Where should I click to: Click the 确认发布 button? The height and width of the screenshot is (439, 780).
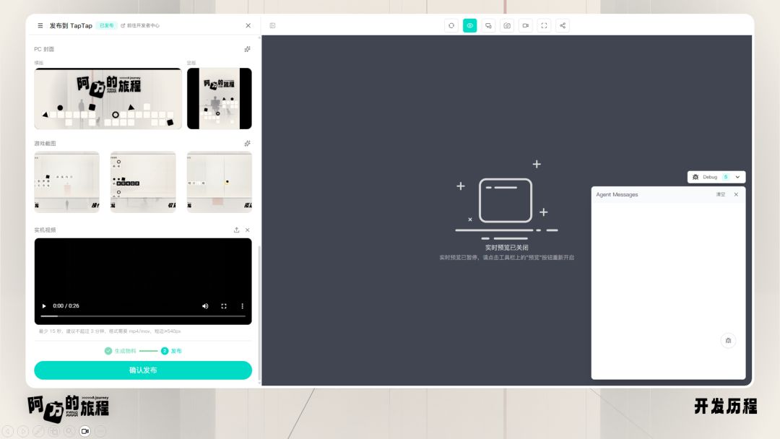(x=143, y=370)
